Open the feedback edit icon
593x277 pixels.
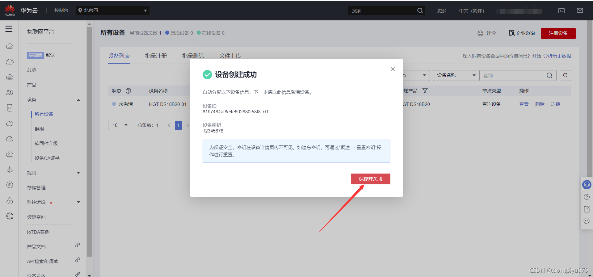click(587, 209)
